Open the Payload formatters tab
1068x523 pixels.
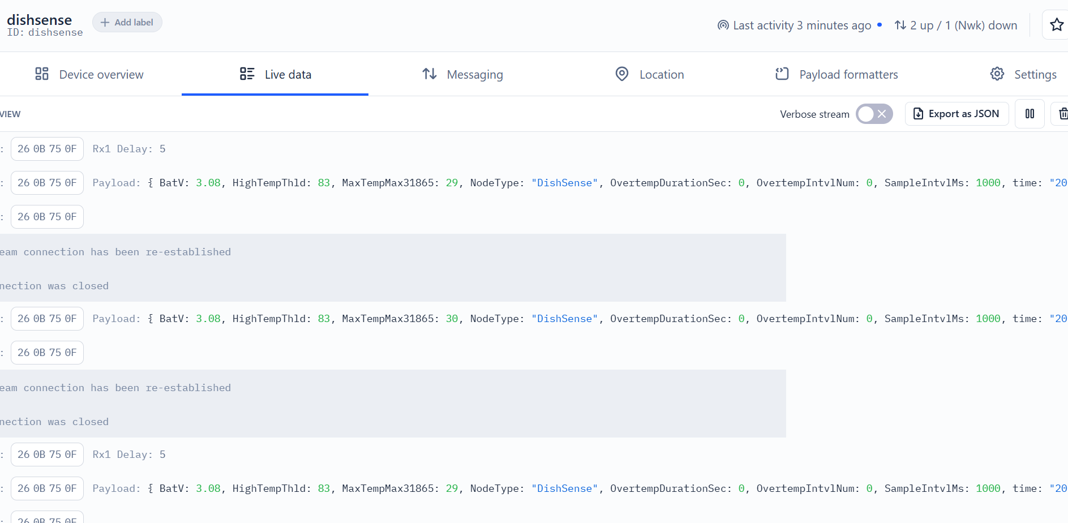point(836,74)
